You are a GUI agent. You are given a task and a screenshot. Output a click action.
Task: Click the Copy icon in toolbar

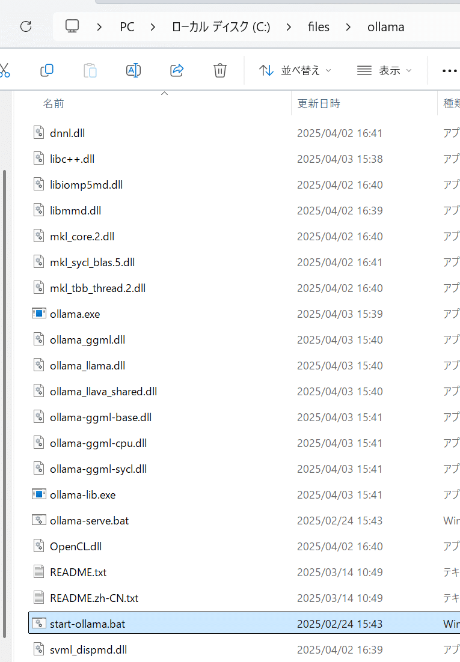[x=46, y=70]
